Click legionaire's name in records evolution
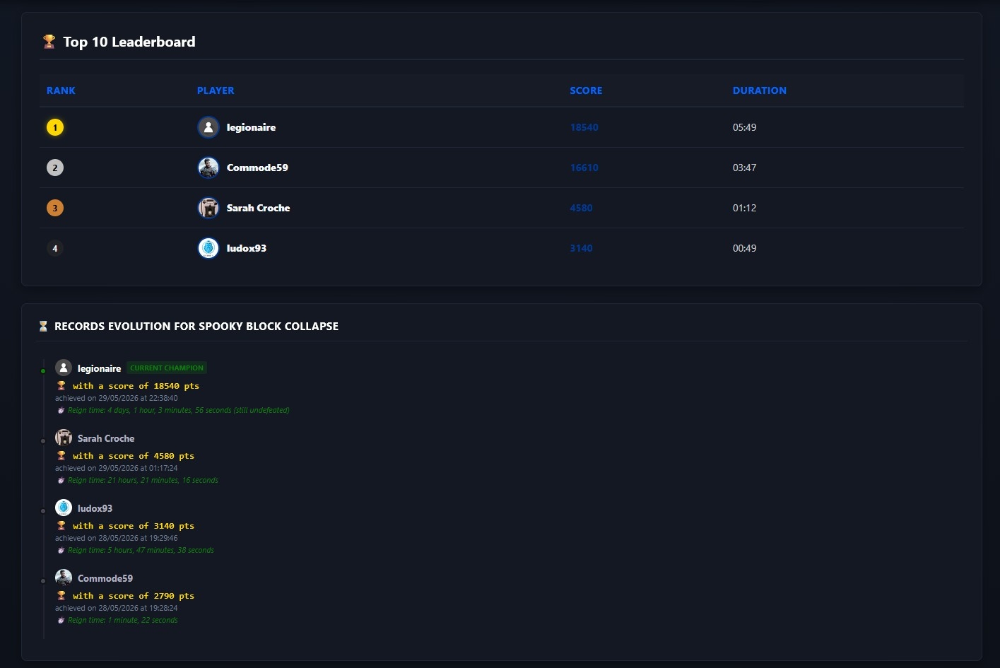 (99, 368)
